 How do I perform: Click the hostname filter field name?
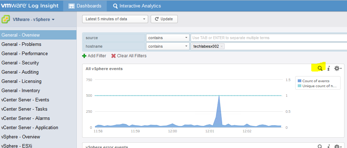[x=114, y=46]
